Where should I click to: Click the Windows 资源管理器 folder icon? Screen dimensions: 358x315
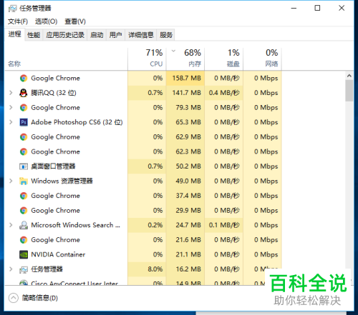click(x=24, y=181)
